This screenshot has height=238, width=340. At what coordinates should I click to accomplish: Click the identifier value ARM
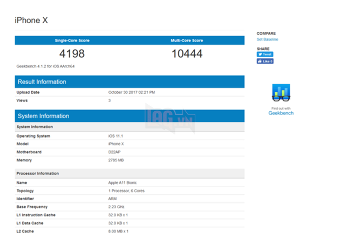[113, 199]
